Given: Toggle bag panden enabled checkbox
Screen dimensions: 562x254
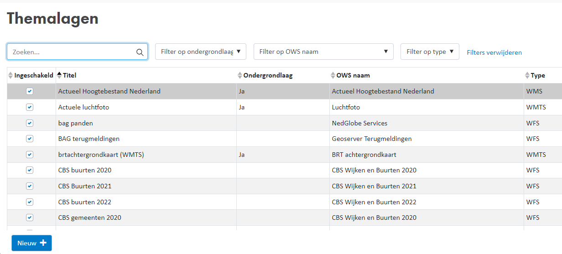Looking at the screenshot, I should 30,123.
